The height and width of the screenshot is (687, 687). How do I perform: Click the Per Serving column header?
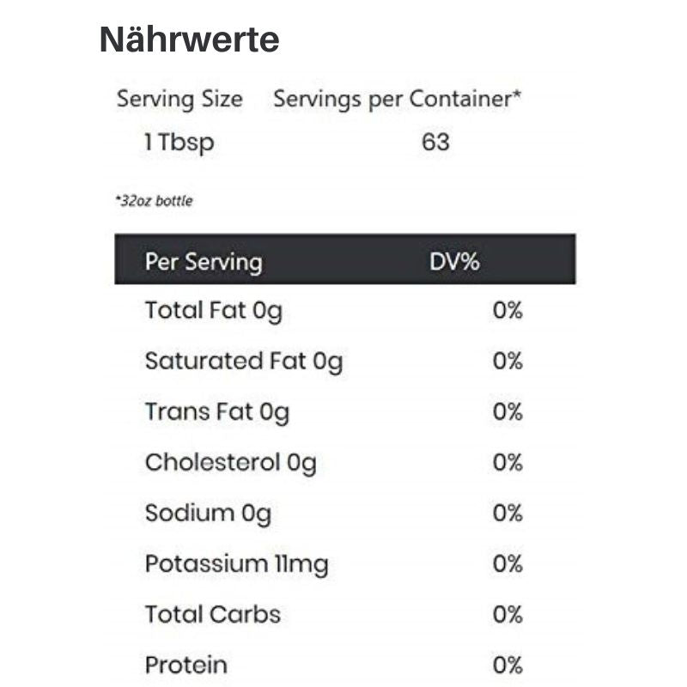(204, 262)
